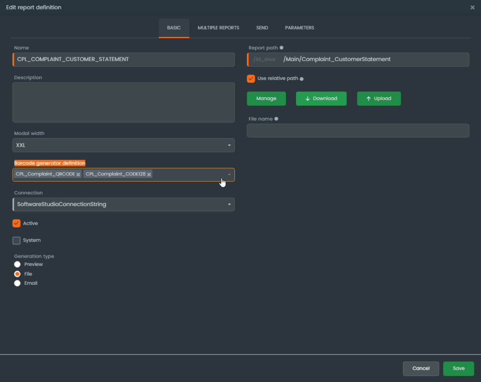Select Email generation type
Image resolution: width=481 pixels, height=382 pixels.
coord(17,283)
